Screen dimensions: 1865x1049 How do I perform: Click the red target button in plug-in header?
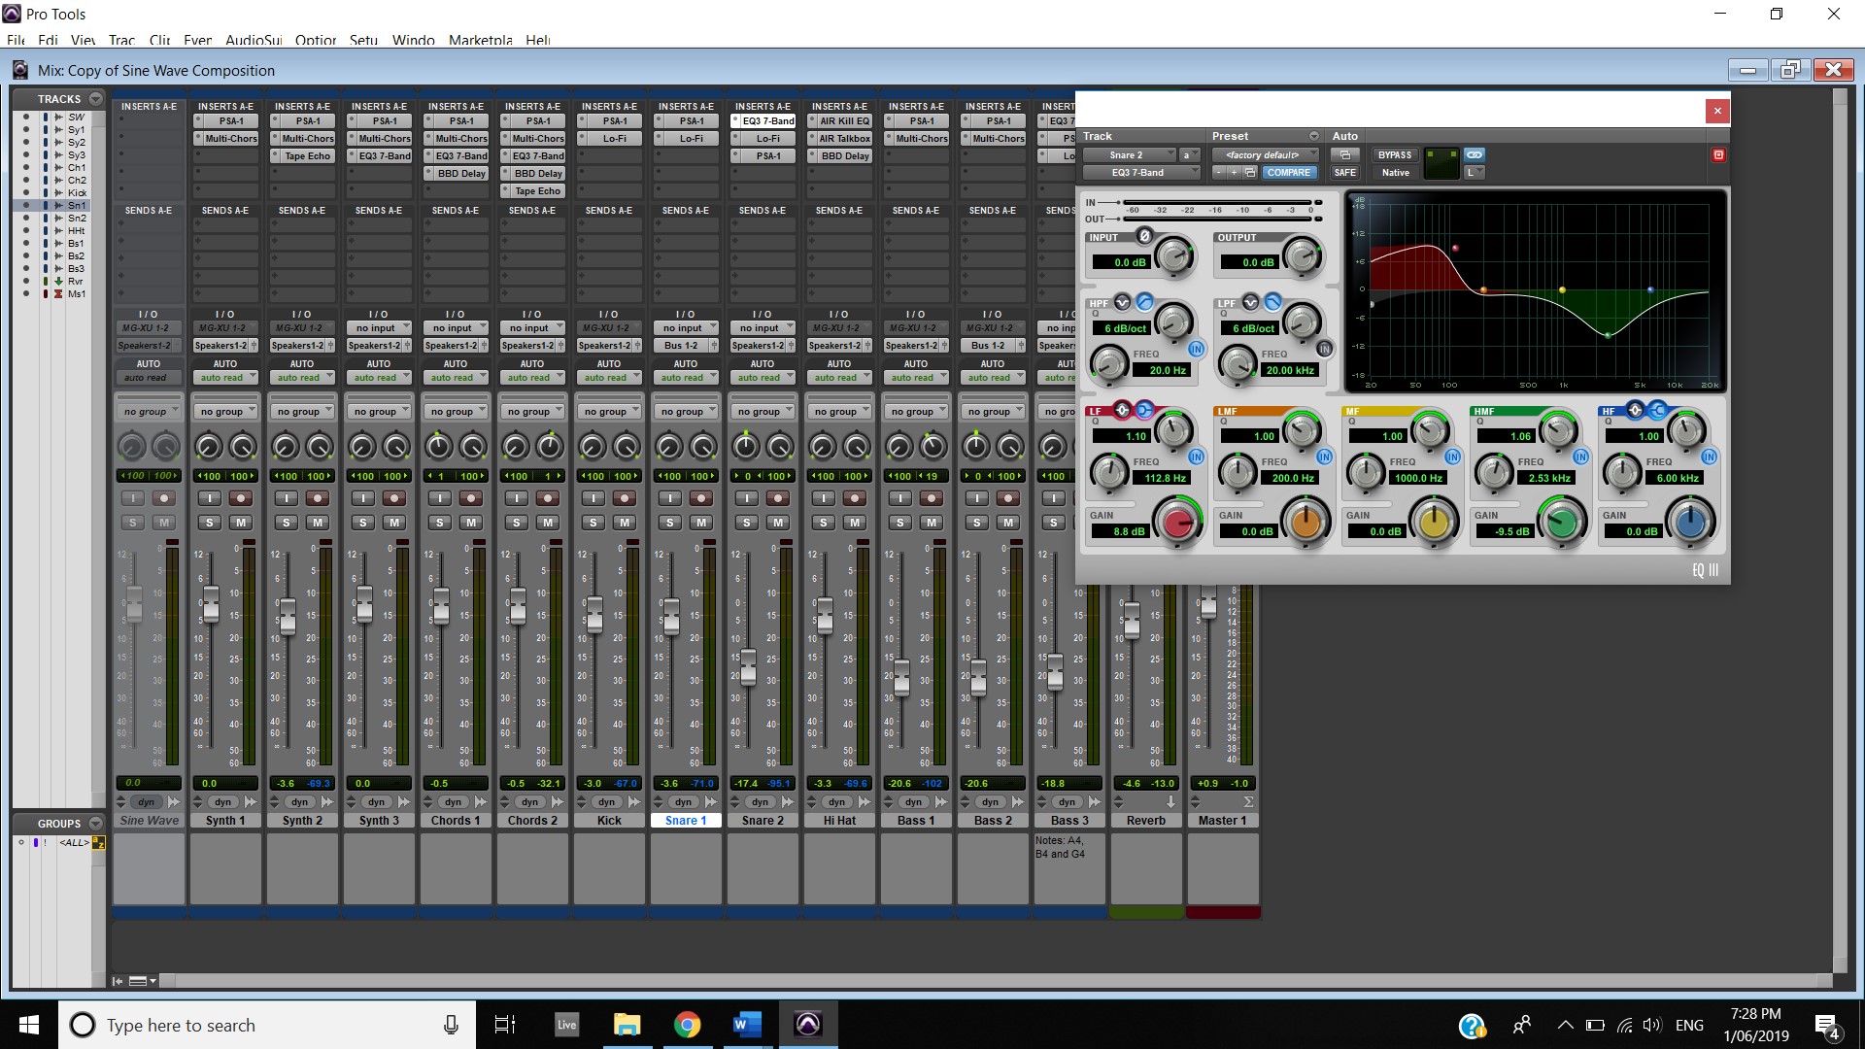coord(1717,154)
